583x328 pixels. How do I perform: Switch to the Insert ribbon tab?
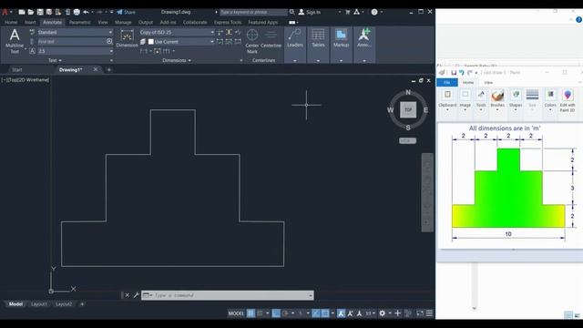tap(30, 22)
